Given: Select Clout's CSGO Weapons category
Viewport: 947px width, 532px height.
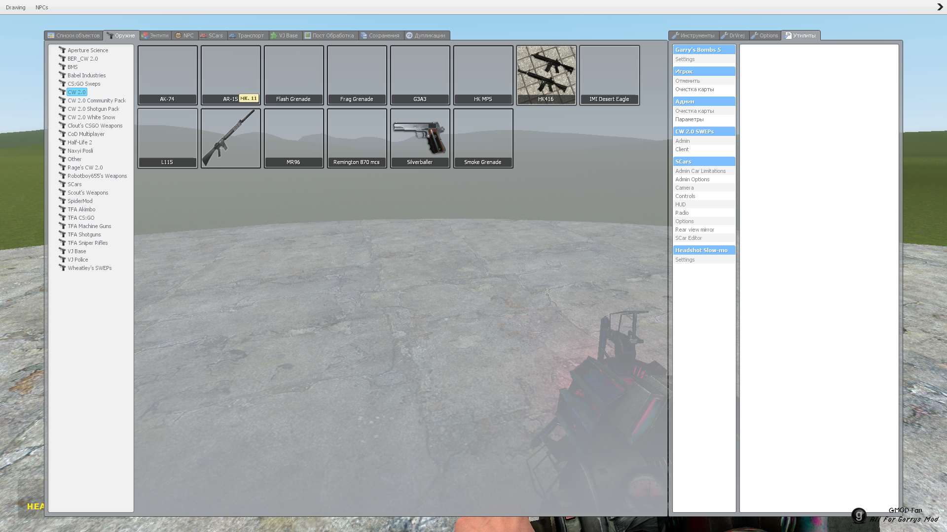Looking at the screenshot, I should [95, 126].
